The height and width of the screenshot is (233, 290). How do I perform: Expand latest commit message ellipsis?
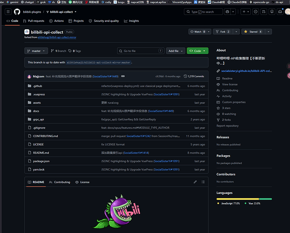coord(123,76)
